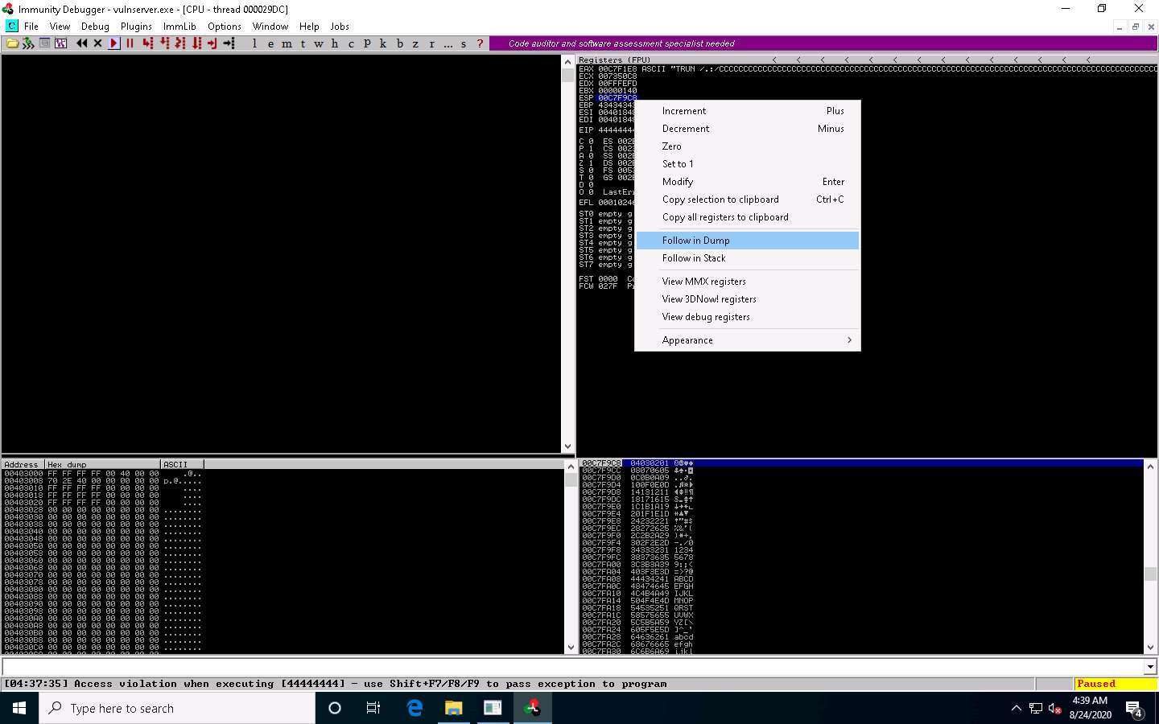Select Modify in the context menu
Screen dimensions: 1159x724
tap(748, 182)
